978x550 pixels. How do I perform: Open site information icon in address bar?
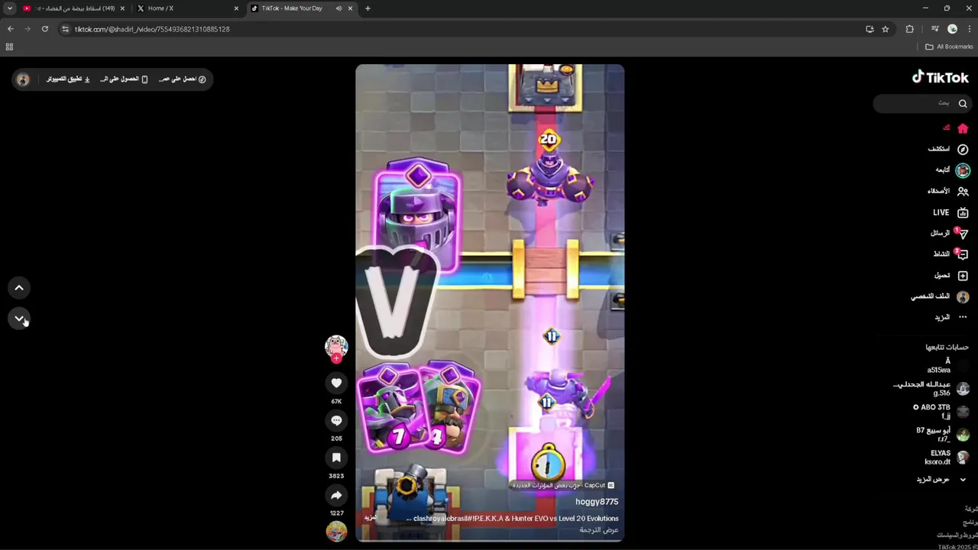click(x=65, y=29)
